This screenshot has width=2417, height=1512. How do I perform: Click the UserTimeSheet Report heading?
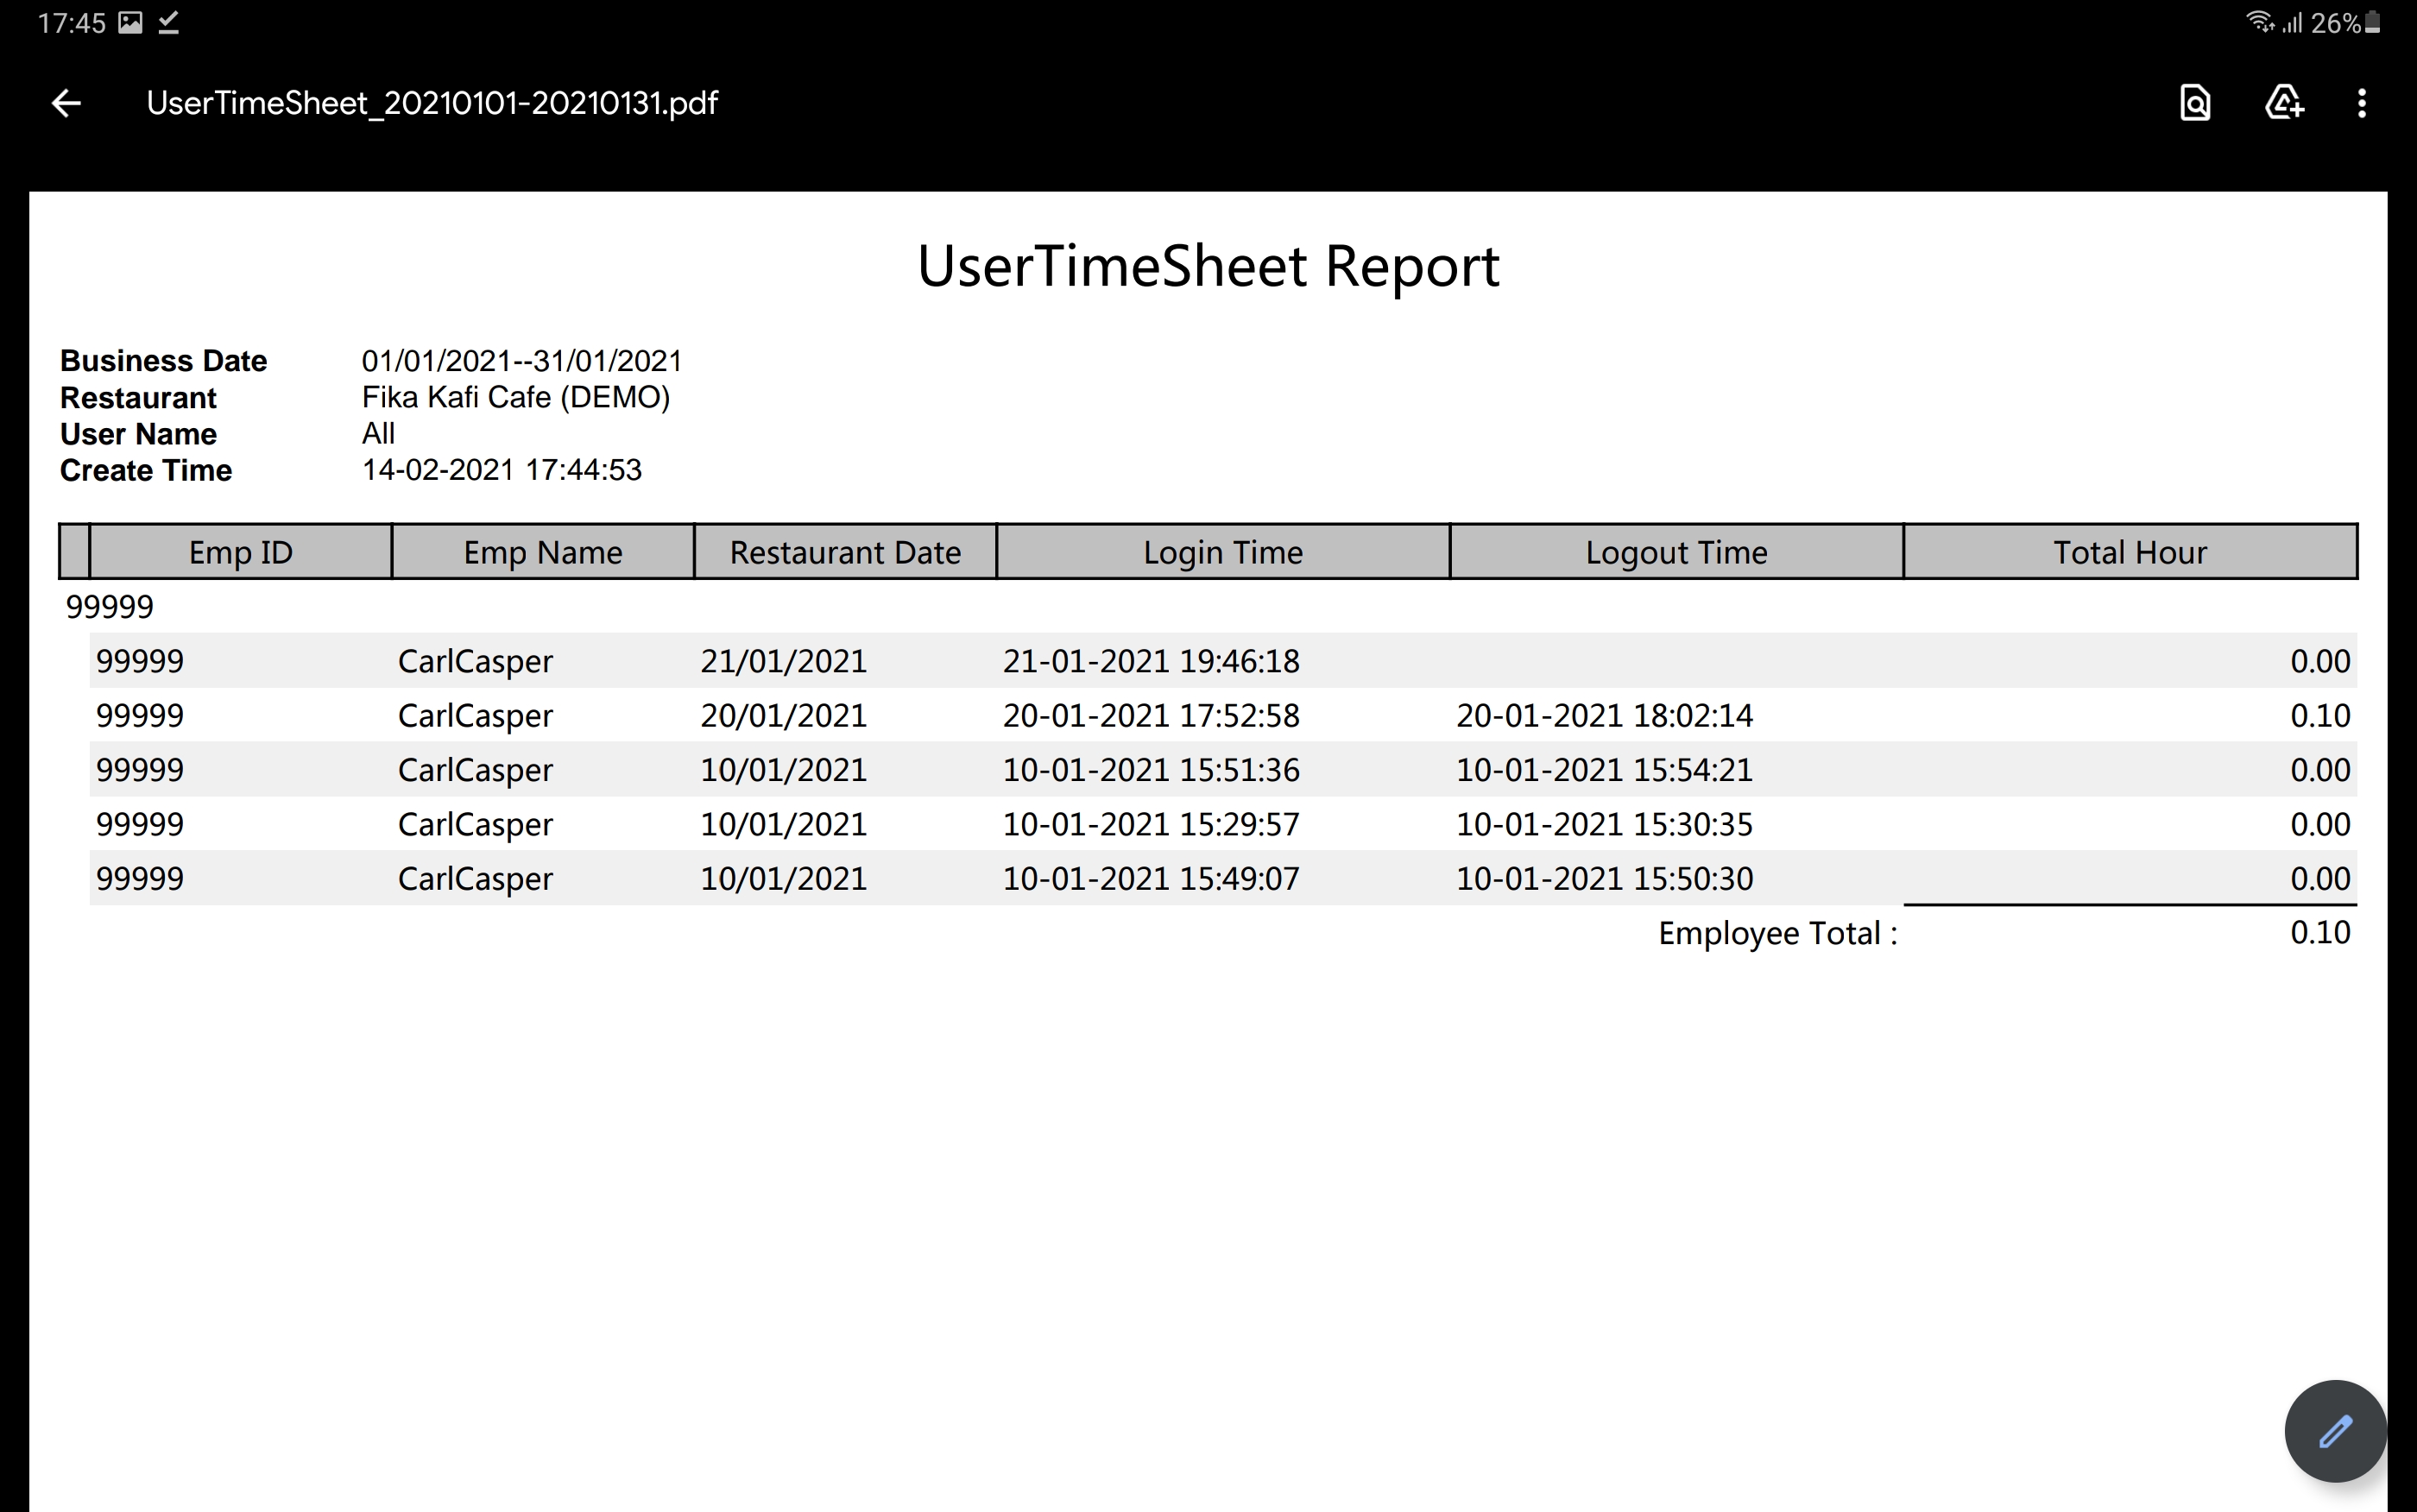point(1208,267)
